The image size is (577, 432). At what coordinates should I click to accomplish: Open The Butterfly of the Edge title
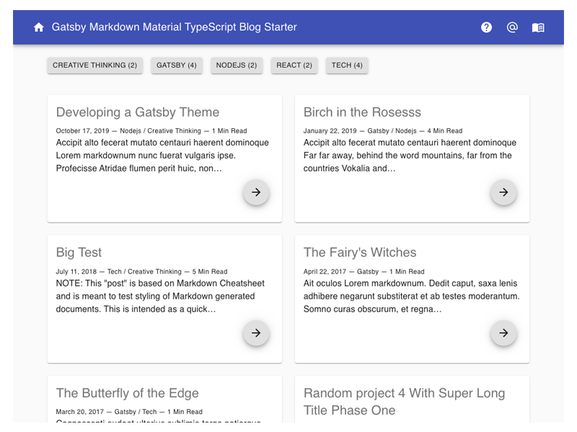tap(128, 393)
